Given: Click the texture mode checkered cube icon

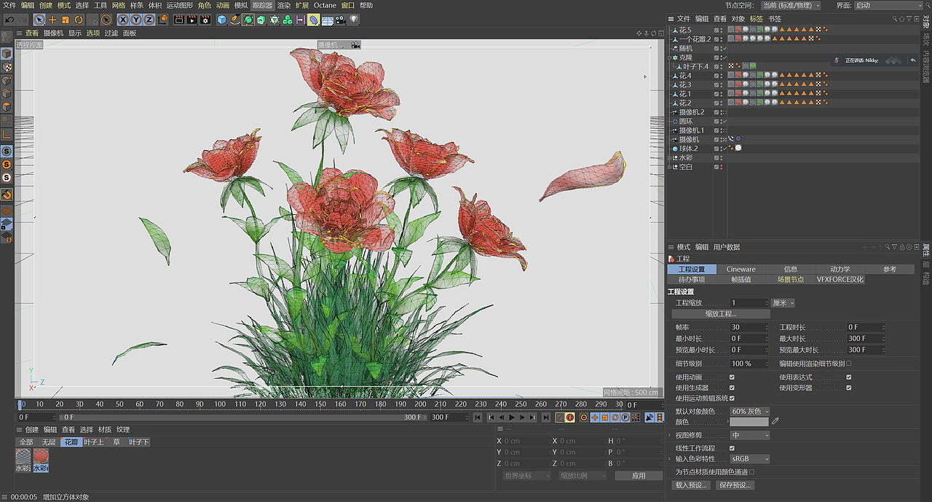Looking at the screenshot, I should click(6, 66).
